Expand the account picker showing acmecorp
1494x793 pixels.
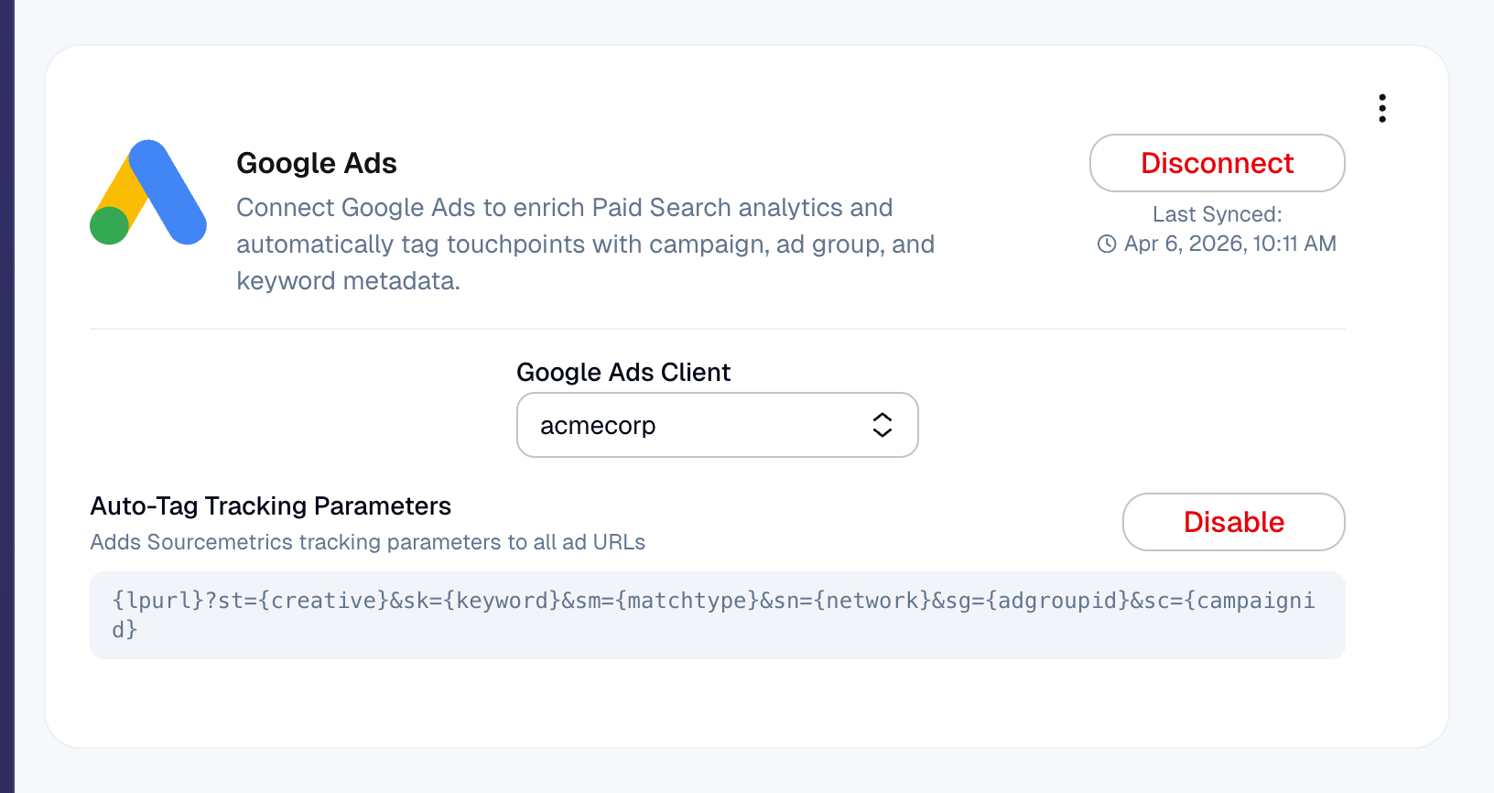click(717, 425)
